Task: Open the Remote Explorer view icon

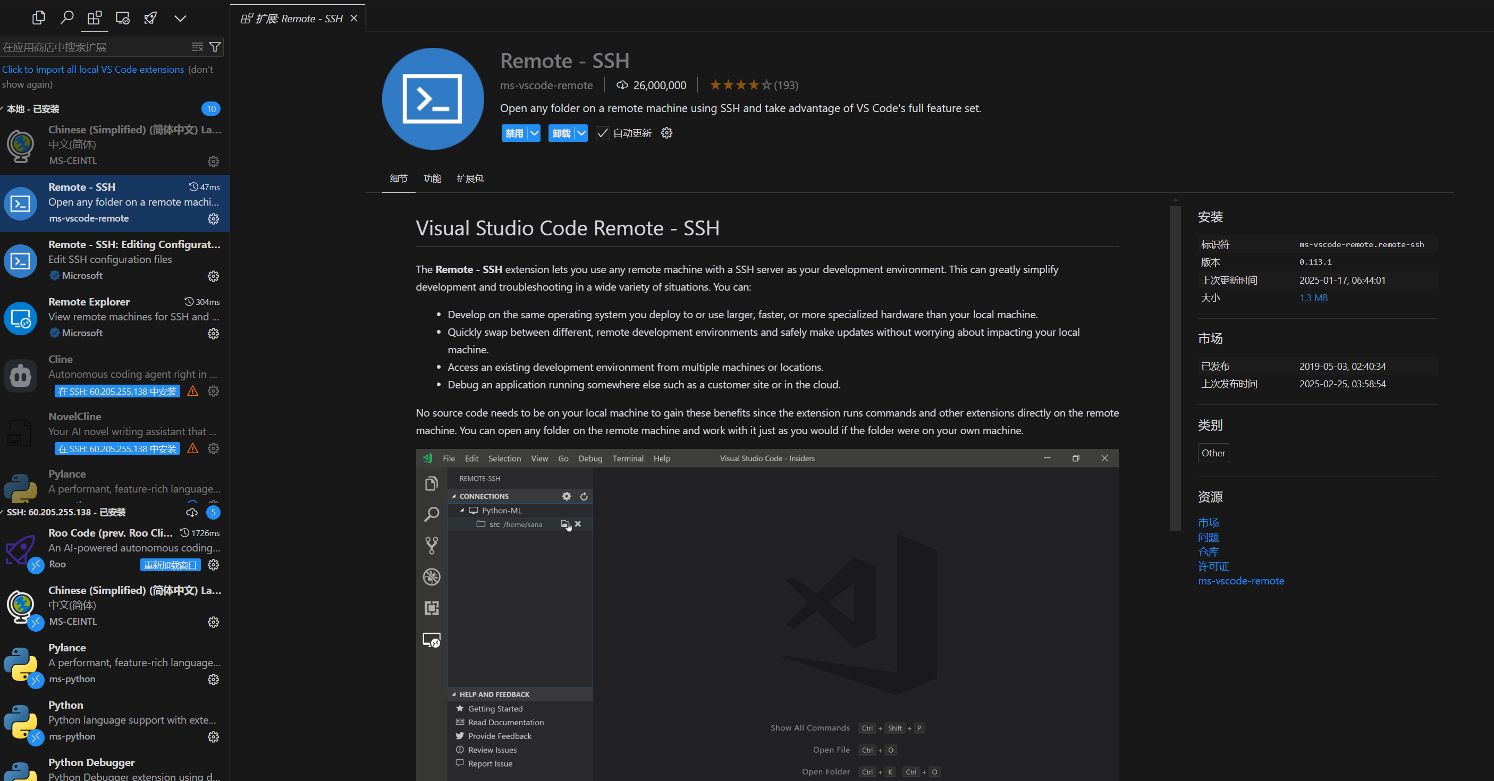Action: (122, 18)
